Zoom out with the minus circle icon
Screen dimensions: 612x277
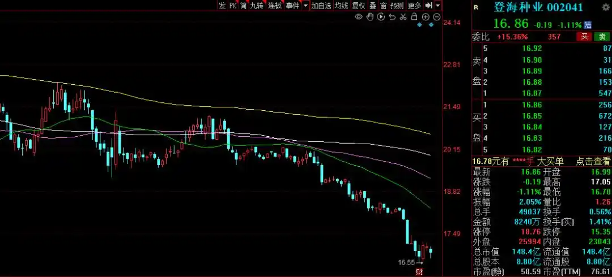tap(436, 17)
